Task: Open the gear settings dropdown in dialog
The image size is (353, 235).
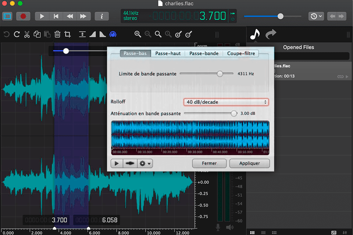Action: click(143, 163)
